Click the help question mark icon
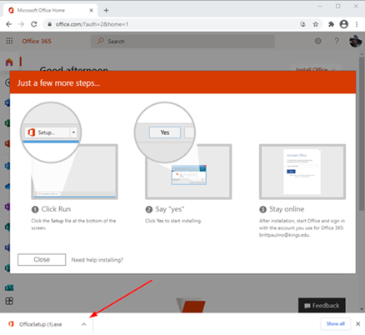365x335 pixels. pyautogui.click(x=337, y=41)
